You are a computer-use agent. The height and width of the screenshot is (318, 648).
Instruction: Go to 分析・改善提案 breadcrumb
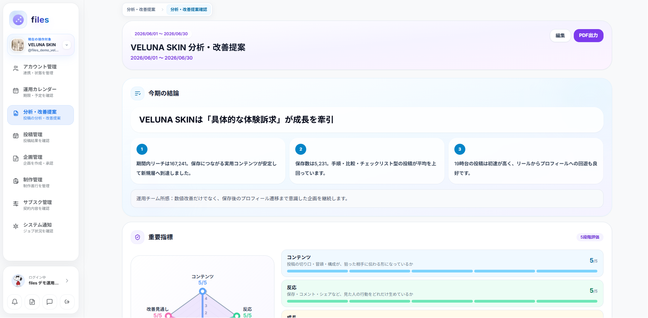coord(141,10)
